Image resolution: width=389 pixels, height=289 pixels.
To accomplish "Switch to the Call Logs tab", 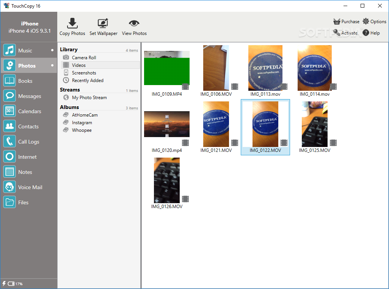I will coord(29,141).
